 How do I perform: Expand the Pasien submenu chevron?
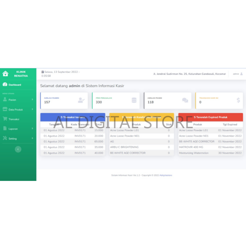(x=32, y=99)
